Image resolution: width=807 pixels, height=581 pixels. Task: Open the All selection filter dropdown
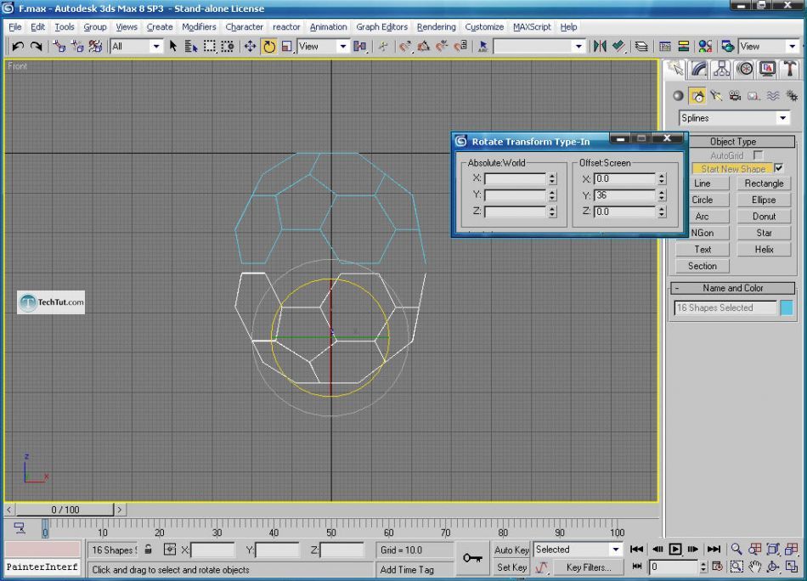(x=137, y=47)
